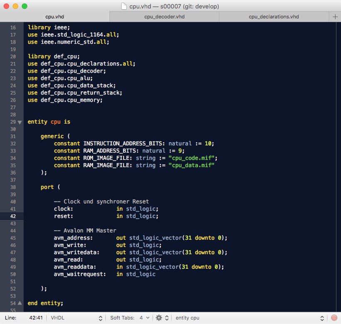Open the VHDL language selector dropdown
The image size is (341, 324).
pos(76,318)
